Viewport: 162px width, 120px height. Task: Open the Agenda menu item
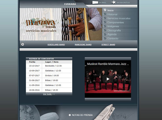112,34
